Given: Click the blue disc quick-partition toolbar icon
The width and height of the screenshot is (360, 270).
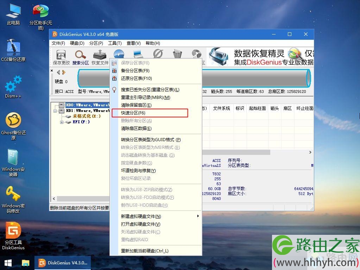Looking at the screenshot, I should point(119,54).
